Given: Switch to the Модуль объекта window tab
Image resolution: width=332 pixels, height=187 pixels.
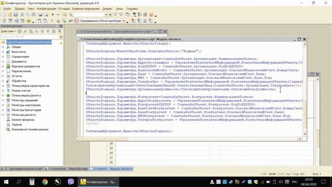Looking at the screenshot, I should (x=111, y=169).
